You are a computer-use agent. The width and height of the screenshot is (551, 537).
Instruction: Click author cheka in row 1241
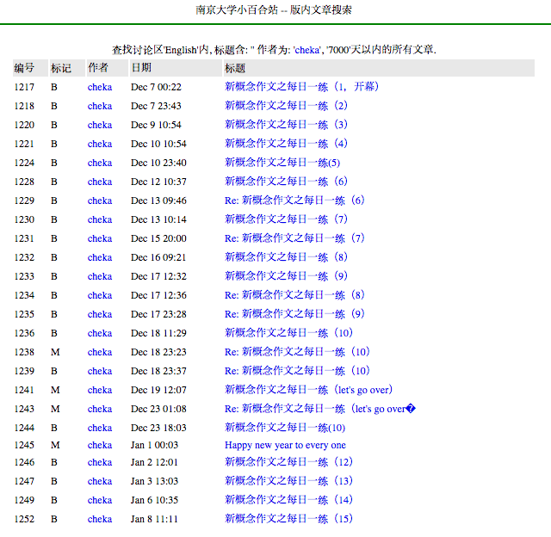(x=100, y=390)
